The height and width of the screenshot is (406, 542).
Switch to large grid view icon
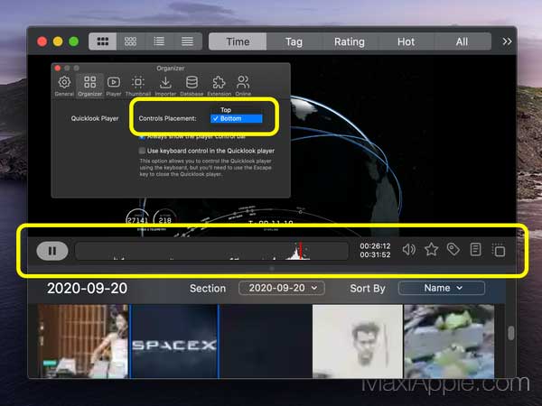[103, 42]
